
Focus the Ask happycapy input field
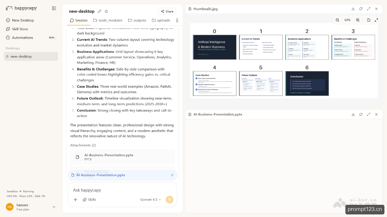click(123, 190)
